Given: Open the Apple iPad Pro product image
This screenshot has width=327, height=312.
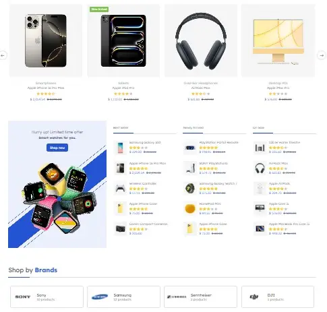Looking at the screenshot, I should pyautogui.click(x=123, y=40).
